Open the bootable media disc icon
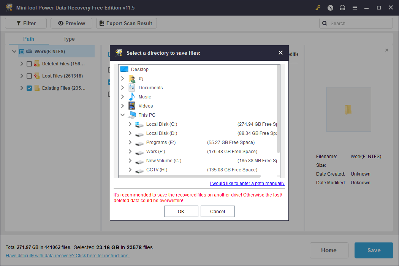Screen dimensions: 399x266 tap(330, 8)
